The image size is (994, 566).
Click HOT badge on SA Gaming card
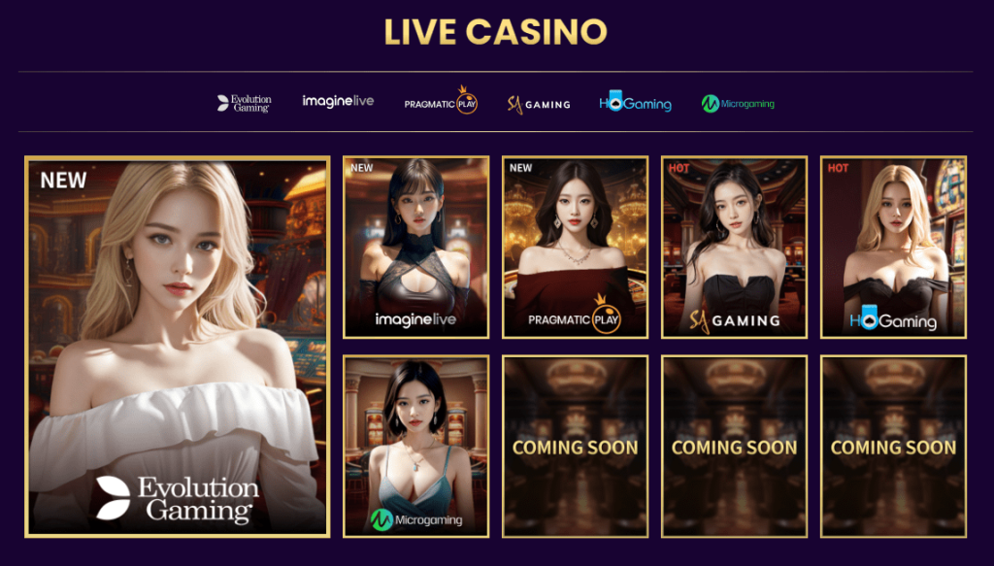(679, 168)
